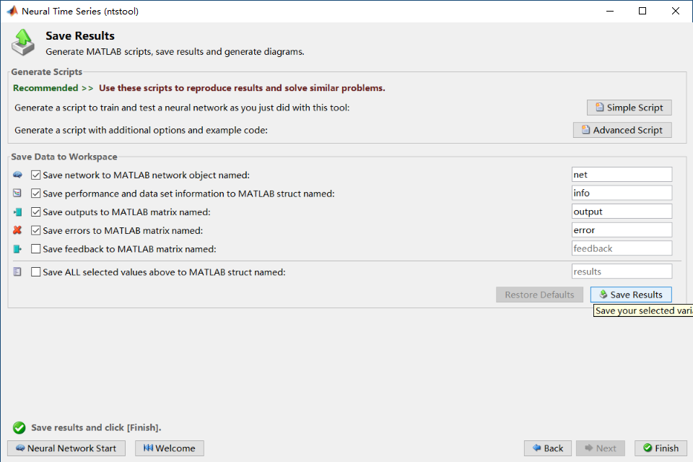The width and height of the screenshot is (693, 462).
Task: Click the ALL values struct icon
Action: [18, 272]
